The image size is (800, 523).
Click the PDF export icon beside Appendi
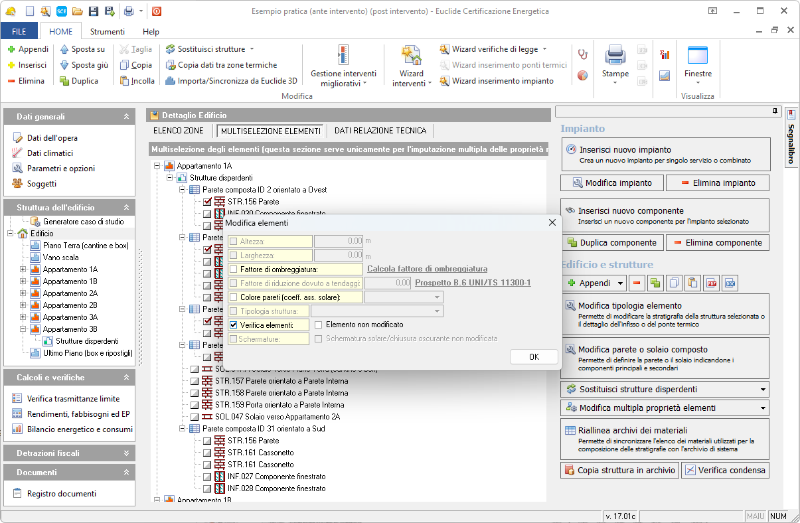click(x=712, y=283)
